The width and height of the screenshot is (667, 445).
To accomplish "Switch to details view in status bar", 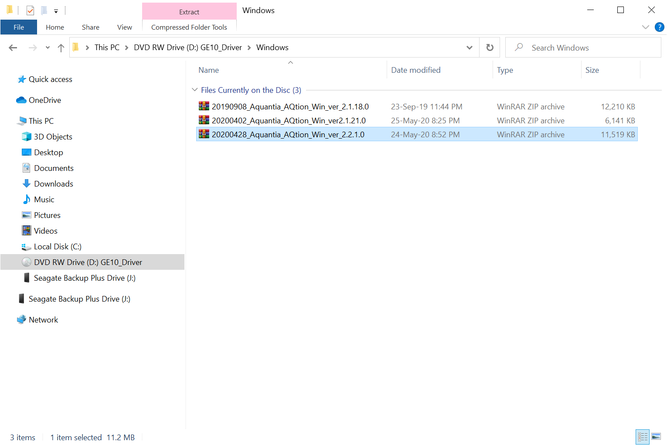I will tap(643, 437).
